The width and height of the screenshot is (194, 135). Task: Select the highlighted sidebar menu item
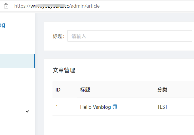[x=18, y=61]
